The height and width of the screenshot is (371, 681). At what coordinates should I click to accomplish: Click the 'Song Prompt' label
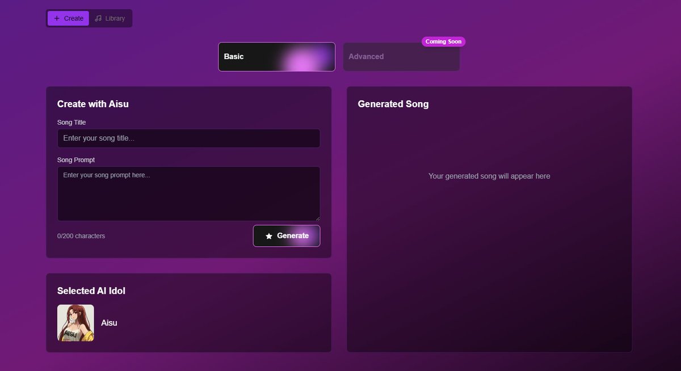[x=76, y=160]
